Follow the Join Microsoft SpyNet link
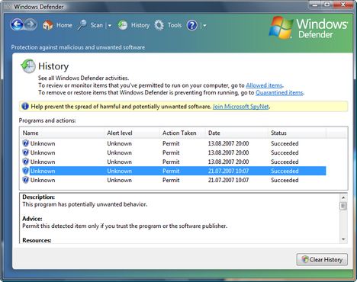The width and height of the screenshot is (357, 282). (240, 107)
